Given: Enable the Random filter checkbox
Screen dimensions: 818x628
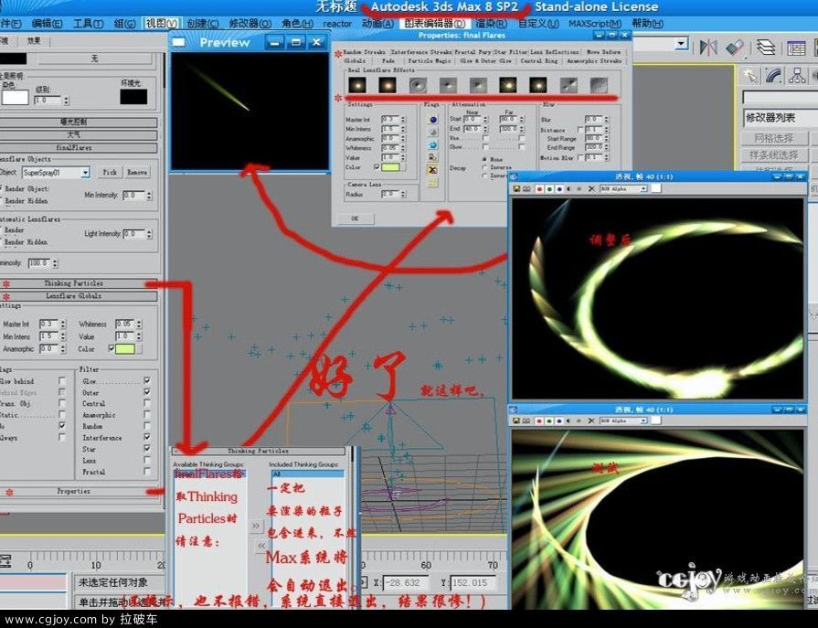Looking at the screenshot, I should pyautogui.click(x=147, y=426).
